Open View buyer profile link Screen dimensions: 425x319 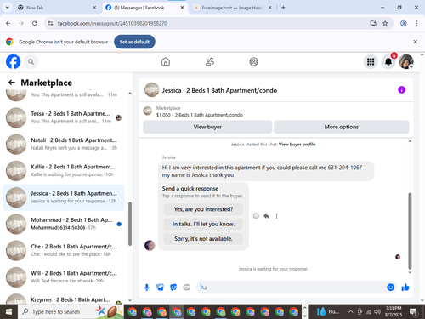click(x=297, y=145)
